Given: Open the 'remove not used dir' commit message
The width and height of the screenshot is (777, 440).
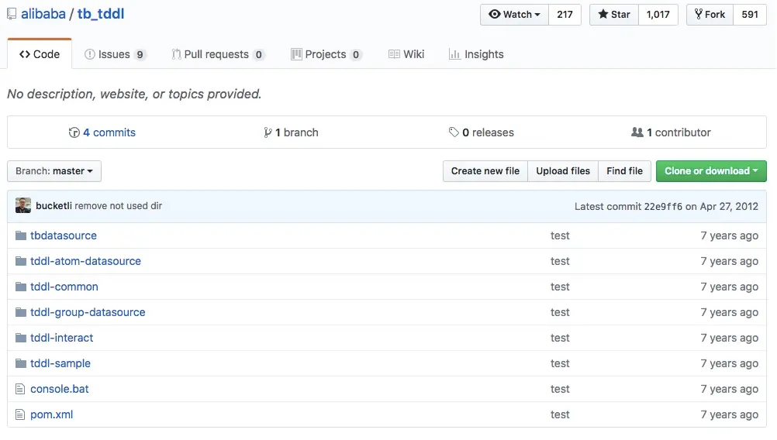Looking at the screenshot, I should coord(119,206).
